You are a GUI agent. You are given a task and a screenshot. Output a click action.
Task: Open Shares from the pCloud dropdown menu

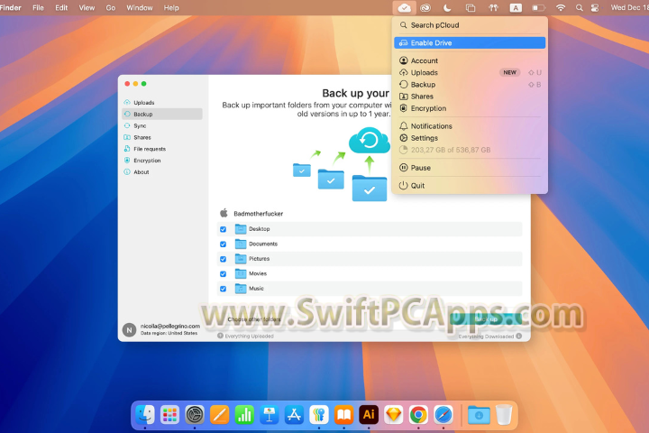(x=470, y=97)
